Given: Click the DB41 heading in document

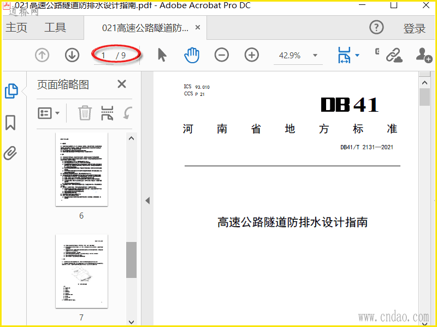Looking at the screenshot, I should (x=350, y=105).
